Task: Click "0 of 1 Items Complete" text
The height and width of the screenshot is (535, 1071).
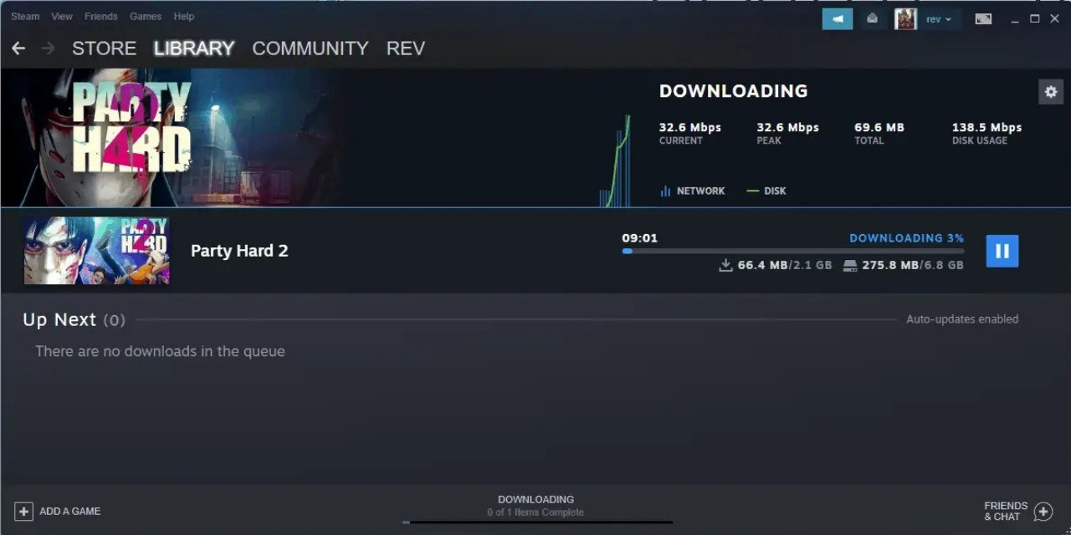Action: tap(535, 512)
